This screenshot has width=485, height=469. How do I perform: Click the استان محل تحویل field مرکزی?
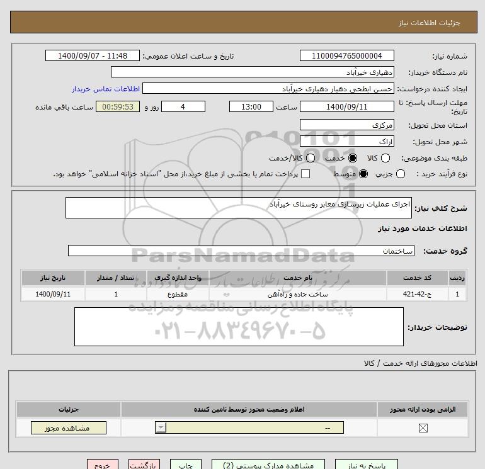pyautogui.click(x=346, y=125)
